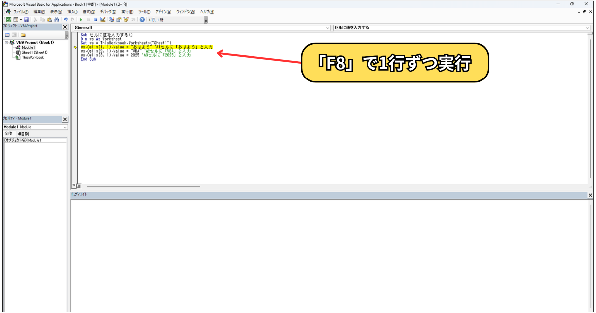596x313 pixels.
Task: Run the Sub with the Run icon
Action: click(81, 20)
